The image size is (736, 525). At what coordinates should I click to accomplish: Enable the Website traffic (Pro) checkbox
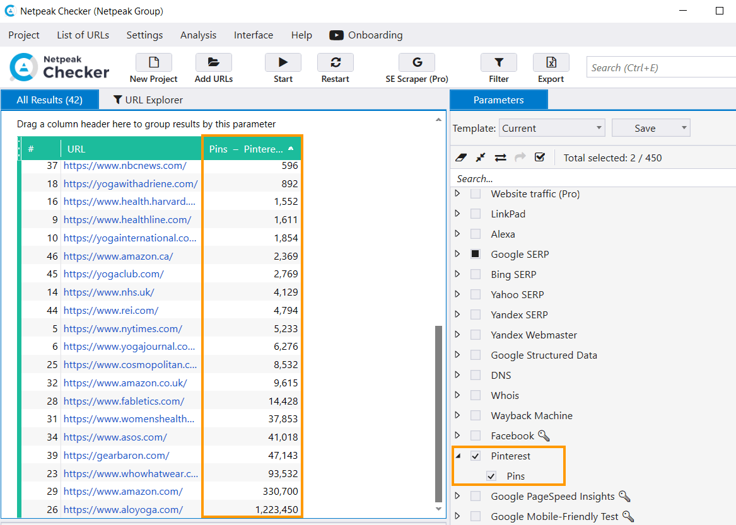pyautogui.click(x=476, y=193)
